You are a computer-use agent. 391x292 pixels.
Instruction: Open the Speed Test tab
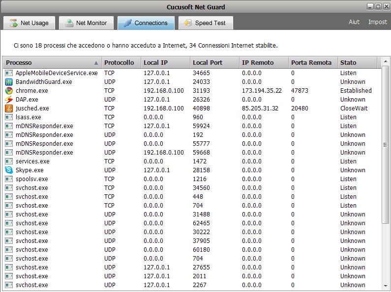tap(206, 23)
